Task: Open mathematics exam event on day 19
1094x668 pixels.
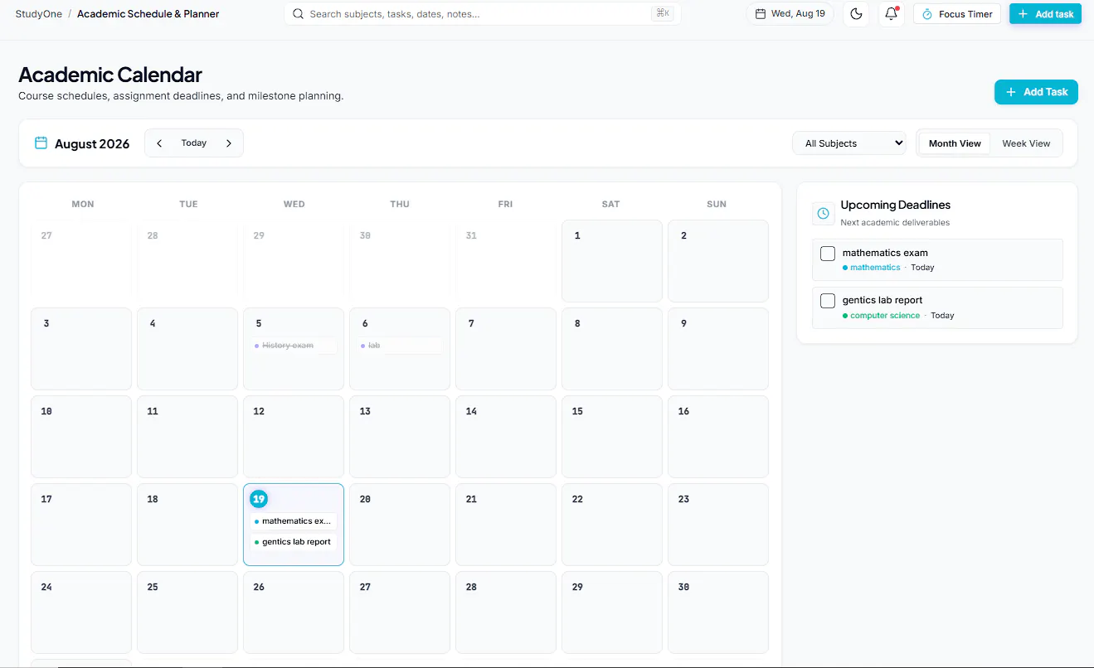Action: (294, 521)
